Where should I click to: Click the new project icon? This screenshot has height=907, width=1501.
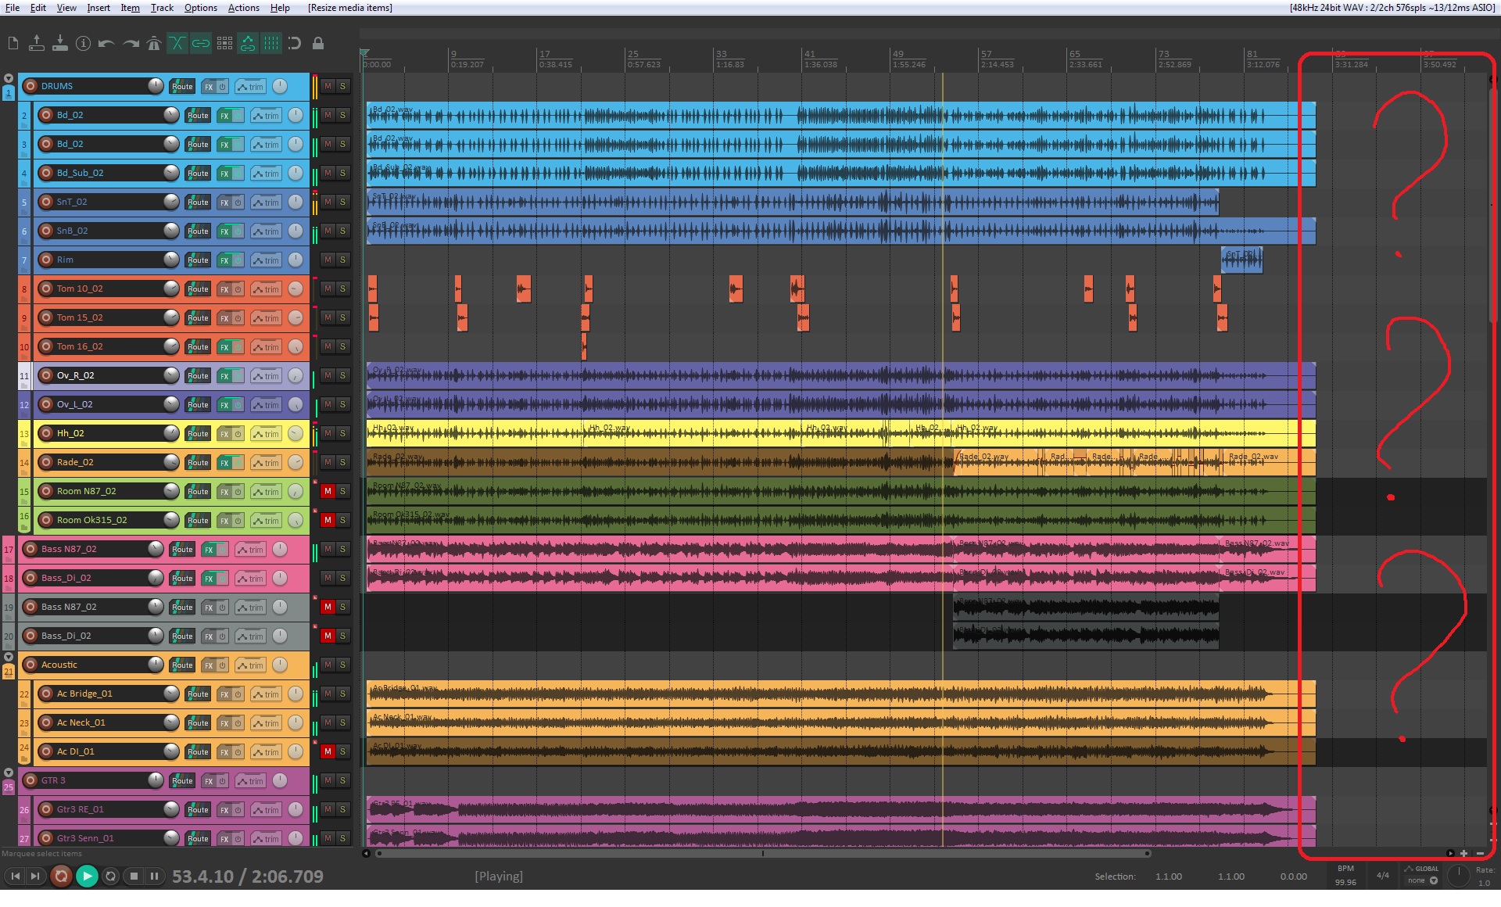point(13,44)
